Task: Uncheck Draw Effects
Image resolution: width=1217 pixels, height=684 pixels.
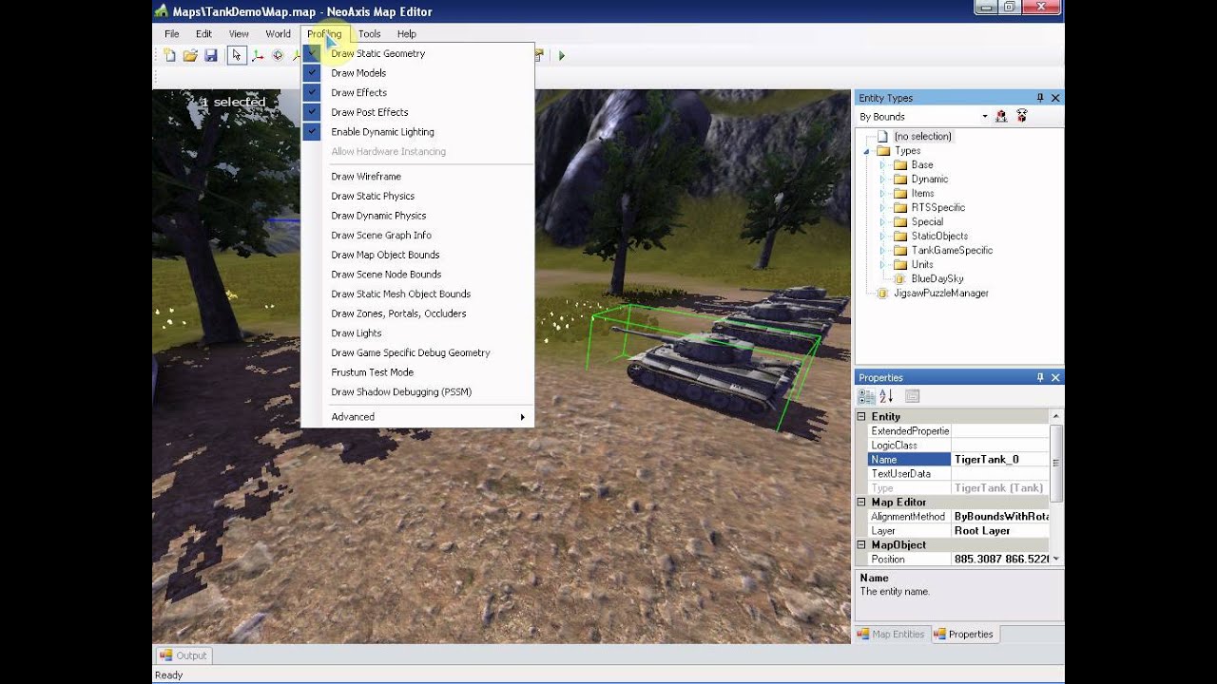Action: pyautogui.click(x=417, y=92)
